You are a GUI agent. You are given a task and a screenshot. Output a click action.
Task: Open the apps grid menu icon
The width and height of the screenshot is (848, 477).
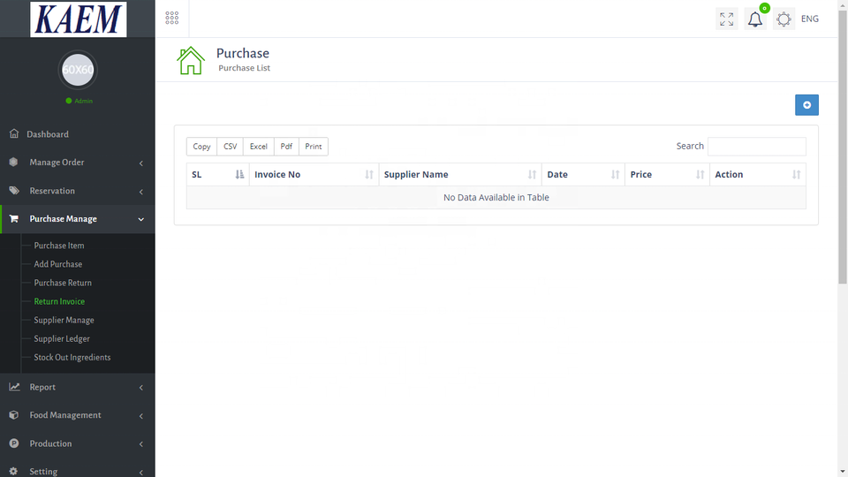[x=172, y=18]
